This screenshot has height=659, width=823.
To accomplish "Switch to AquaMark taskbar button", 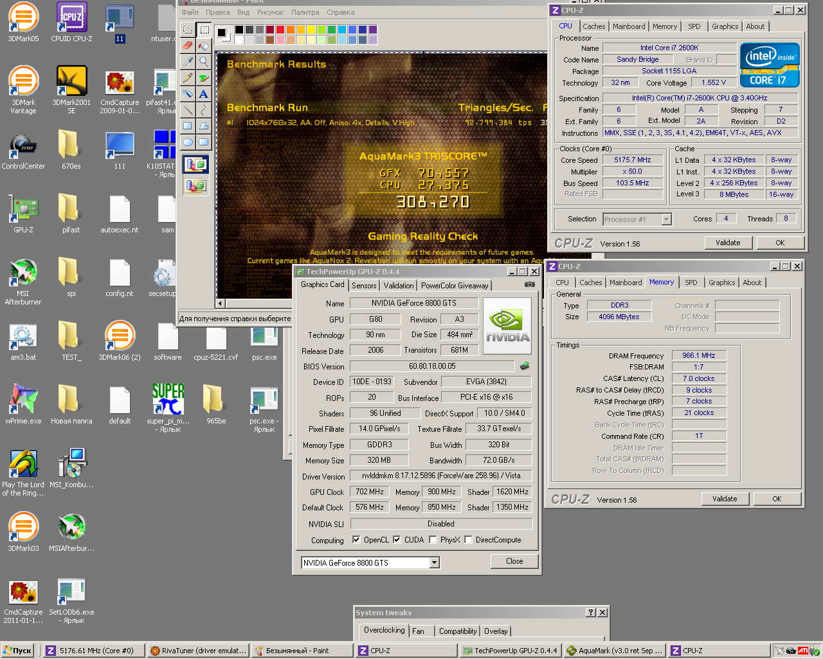I will click(x=615, y=651).
